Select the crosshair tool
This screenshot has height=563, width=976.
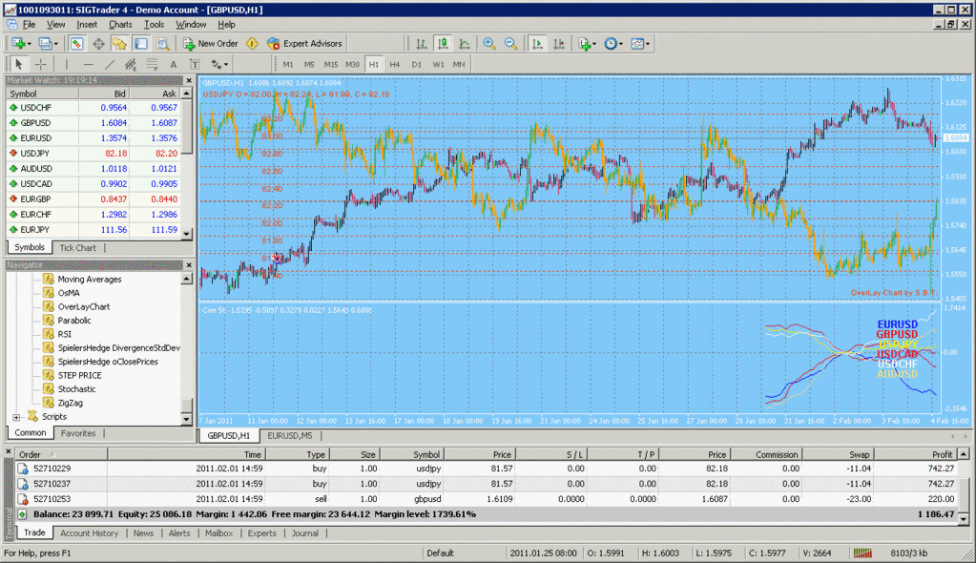40,64
